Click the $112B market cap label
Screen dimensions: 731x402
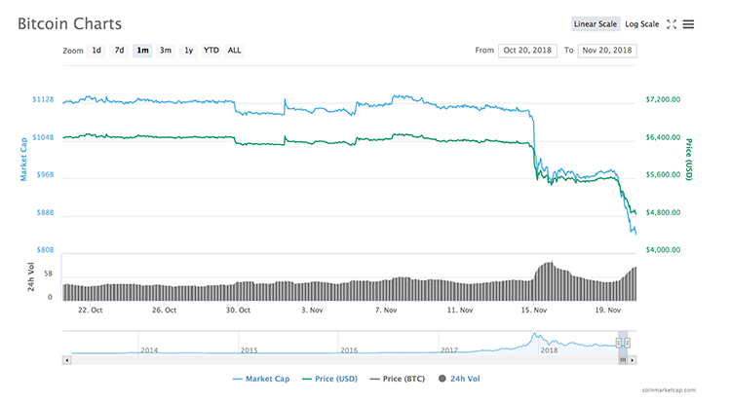coord(43,99)
